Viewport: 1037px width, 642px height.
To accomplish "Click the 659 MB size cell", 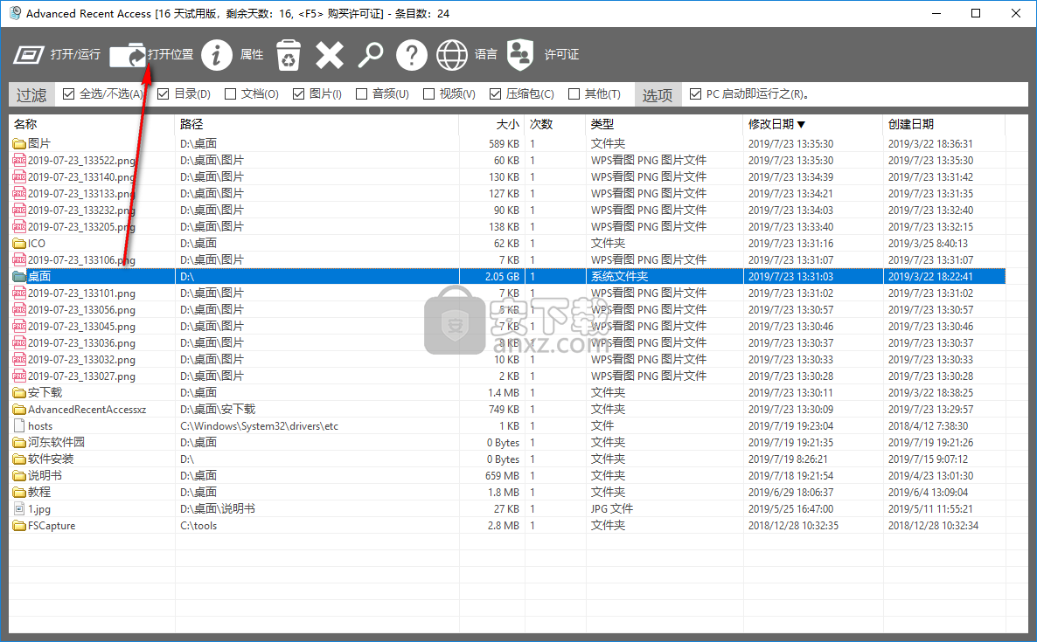I will 502,475.
